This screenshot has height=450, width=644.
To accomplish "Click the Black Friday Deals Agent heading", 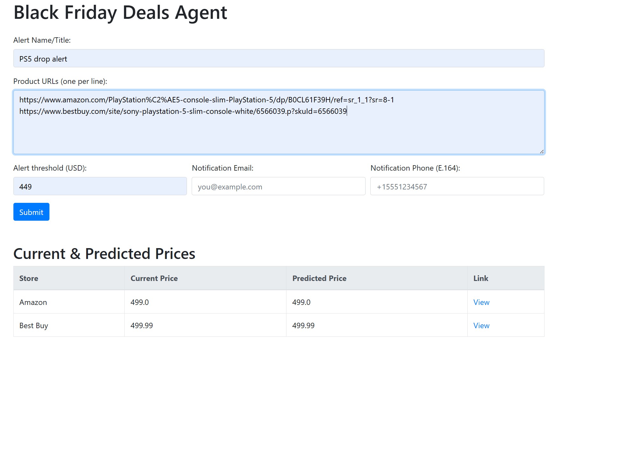I will coord(120,12).
